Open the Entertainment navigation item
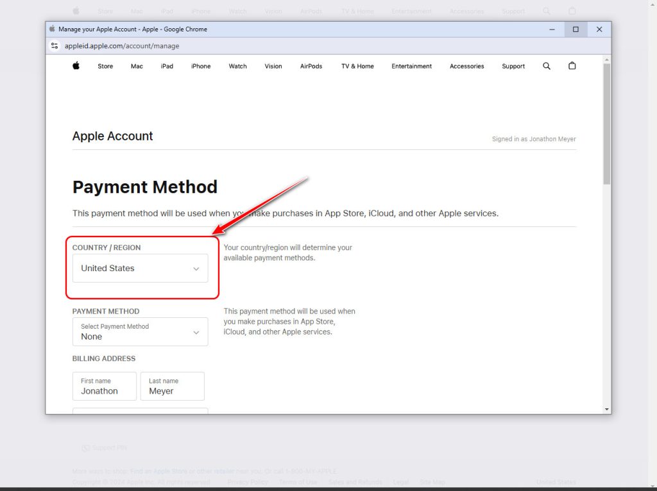This screenshot has width=657, height=491. [x=411, y=66]
